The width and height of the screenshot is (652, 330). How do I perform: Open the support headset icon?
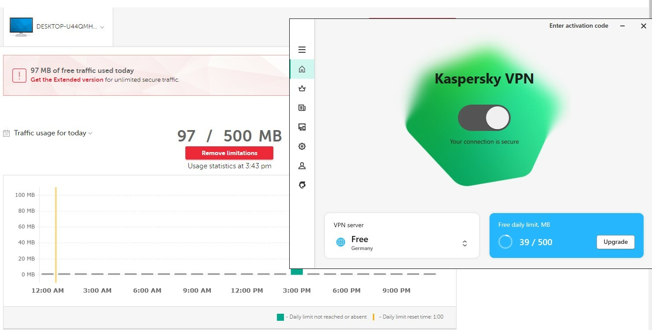point(302,185)
